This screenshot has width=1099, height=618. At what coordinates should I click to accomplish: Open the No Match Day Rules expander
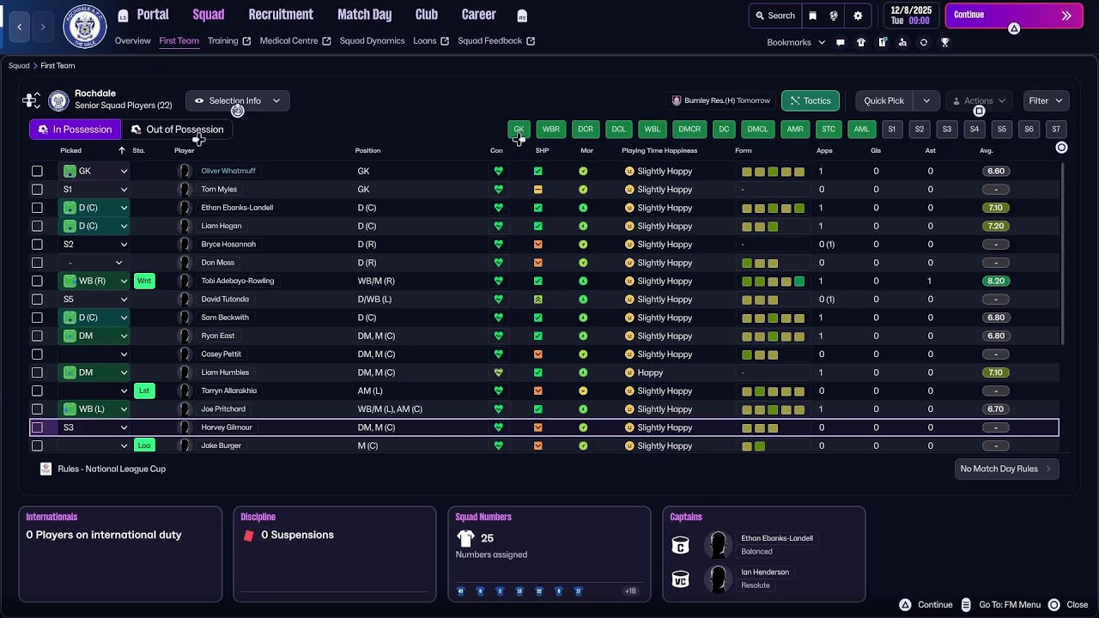tap(1006, 469)
